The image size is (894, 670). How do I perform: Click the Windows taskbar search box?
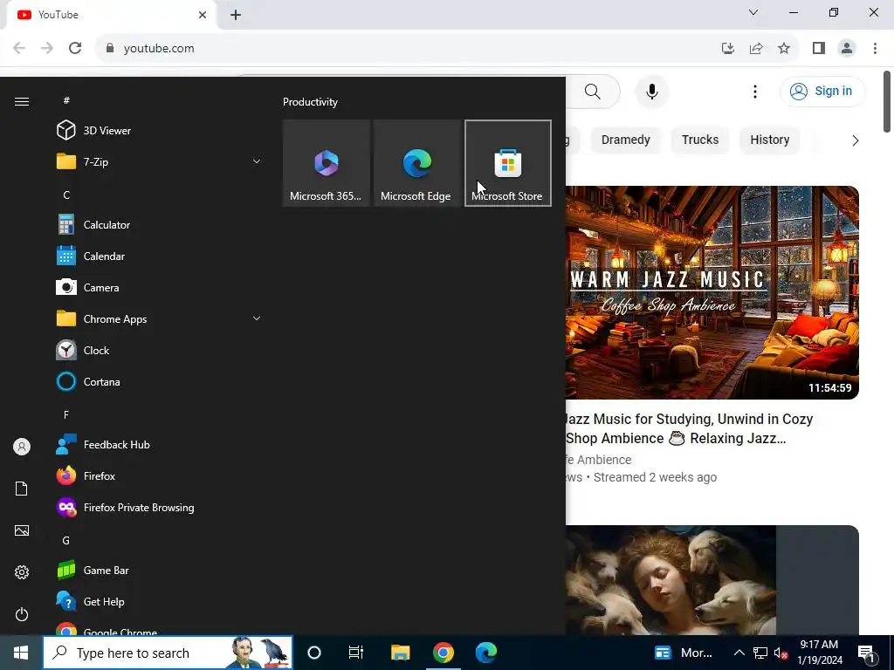168,653
